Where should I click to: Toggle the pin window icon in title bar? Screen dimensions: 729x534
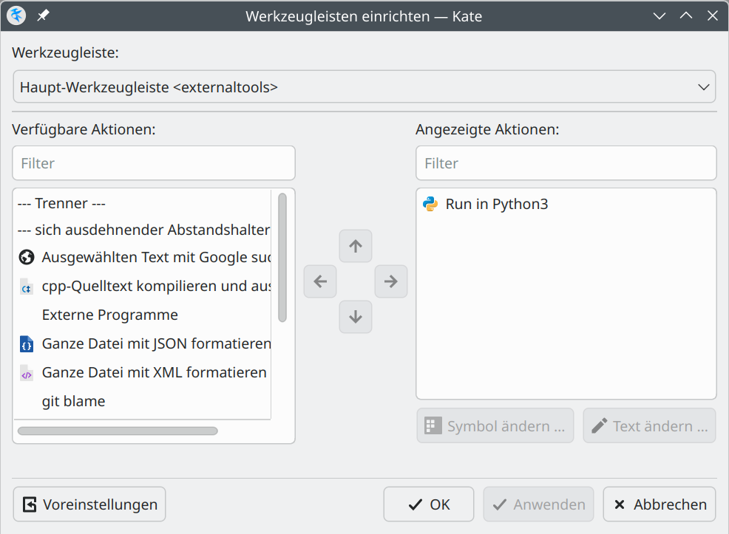[x=43, y=16]
